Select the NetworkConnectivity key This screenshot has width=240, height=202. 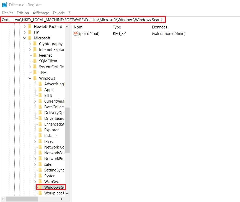click(54, 153)
